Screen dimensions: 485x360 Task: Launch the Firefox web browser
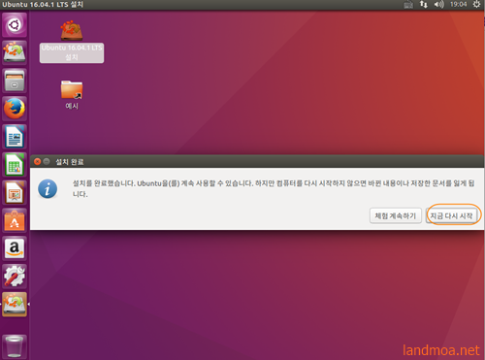coord(15,109)
